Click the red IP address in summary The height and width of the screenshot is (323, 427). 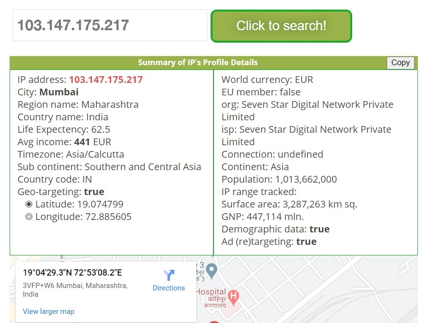[106, 80]
